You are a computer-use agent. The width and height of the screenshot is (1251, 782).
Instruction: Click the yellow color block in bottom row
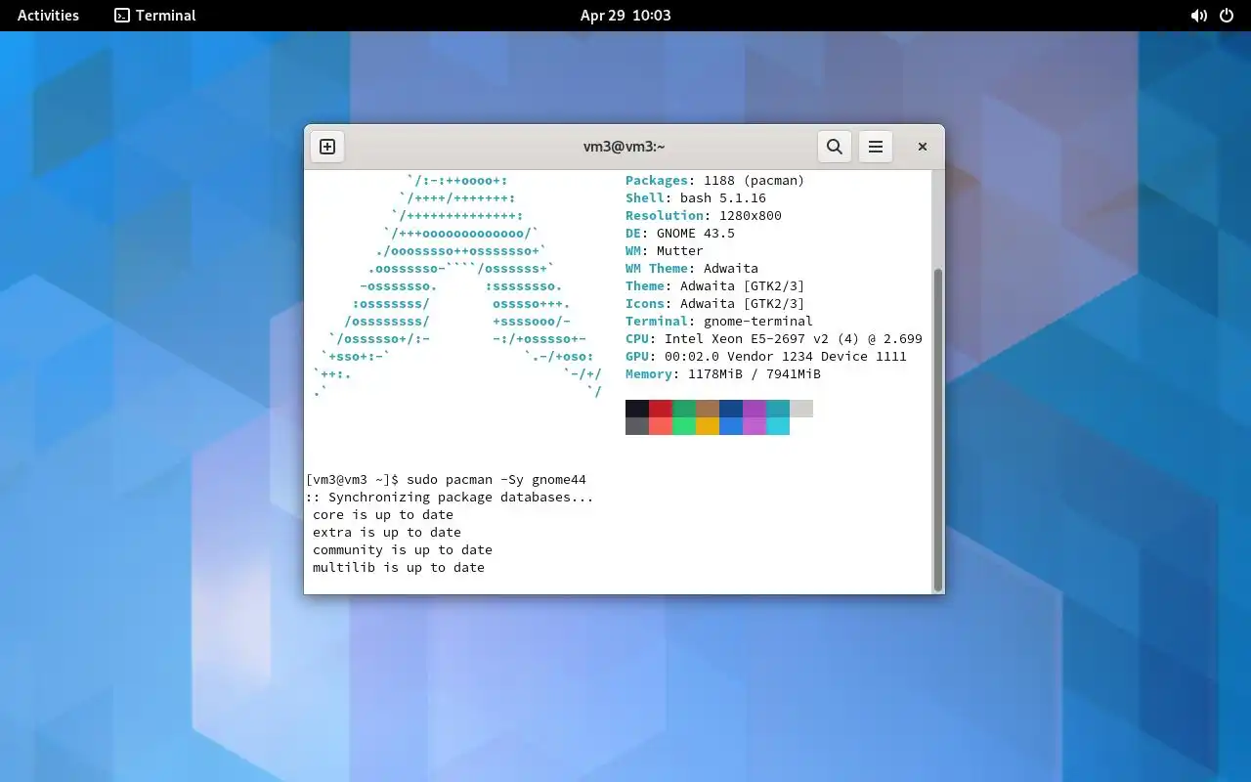tap(708, 426)
